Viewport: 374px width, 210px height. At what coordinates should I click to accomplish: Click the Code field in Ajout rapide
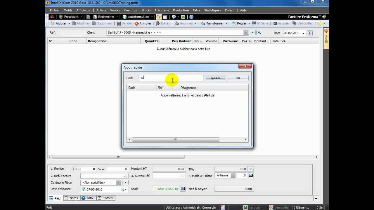[171, 78]
